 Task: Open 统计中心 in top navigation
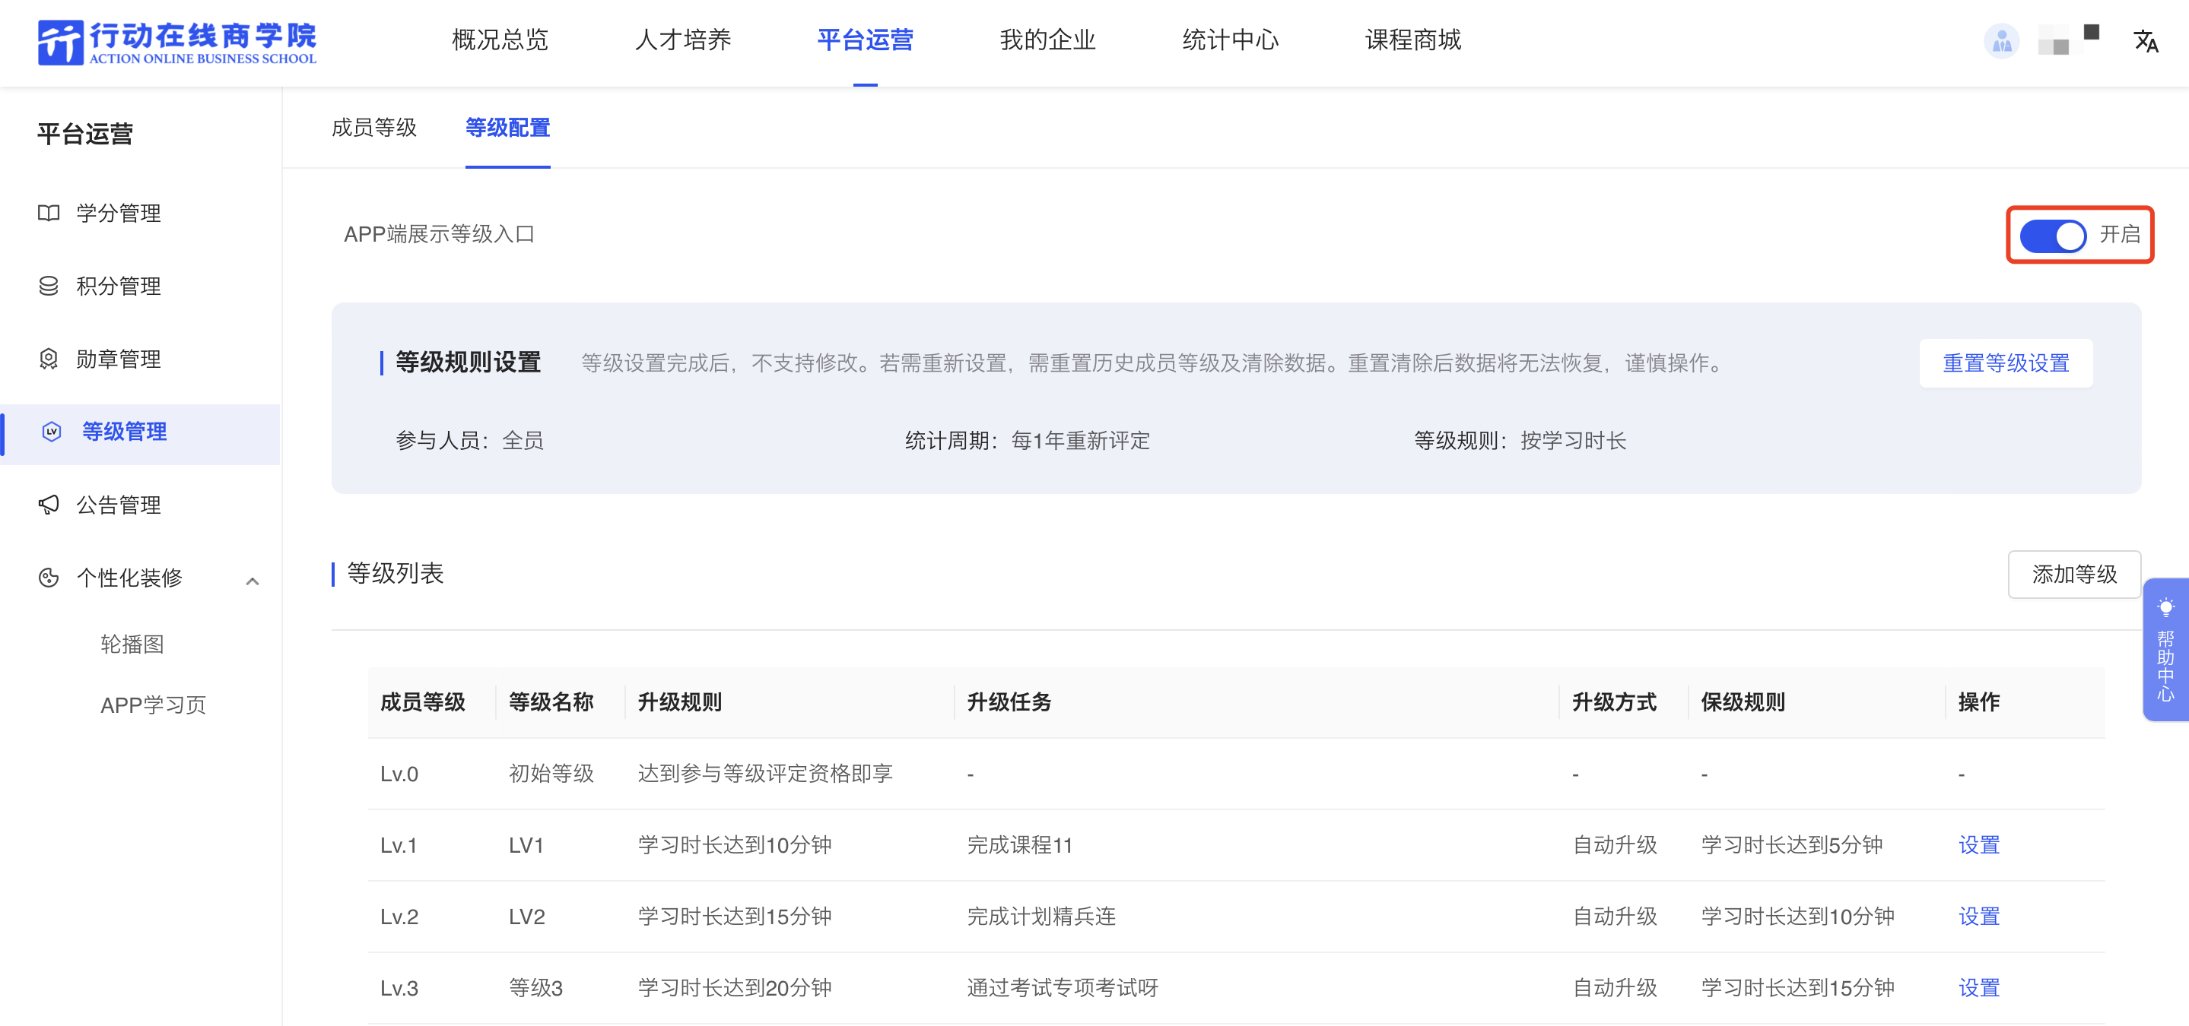(1231, 40)
